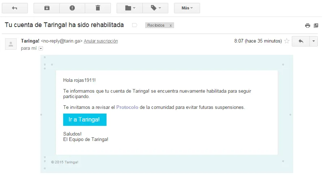Open more reply options arrow
Viewport: 325px width, 181px height.
[313, 41]
